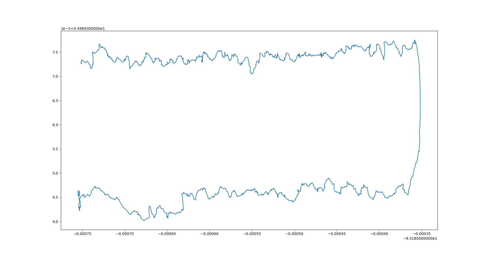
Task: Select the x-axis tick label −0.00040
Action: (380, 233)
